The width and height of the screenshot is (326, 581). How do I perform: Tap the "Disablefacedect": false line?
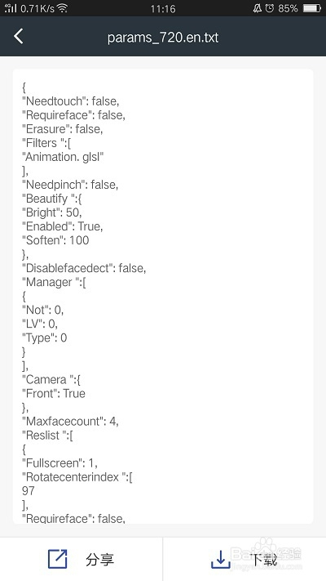pyautogui.click(x=84, y=268)
